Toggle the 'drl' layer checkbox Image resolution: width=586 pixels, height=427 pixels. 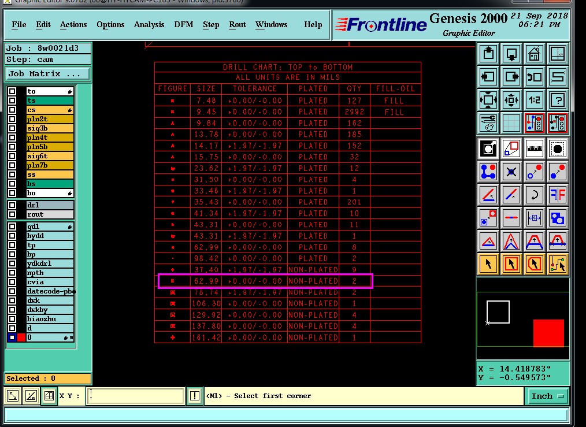tap(12, 205)
